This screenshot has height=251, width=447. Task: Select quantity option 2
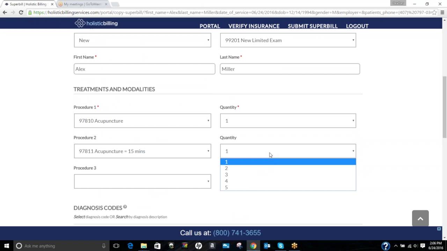tap(288, 168)
